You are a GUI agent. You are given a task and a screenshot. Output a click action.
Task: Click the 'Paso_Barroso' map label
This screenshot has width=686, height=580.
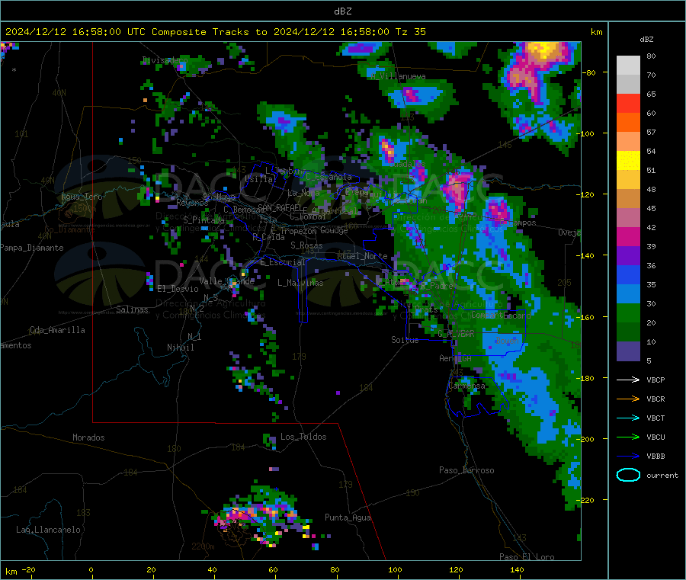pyautogui.click(x=466, y=470)
